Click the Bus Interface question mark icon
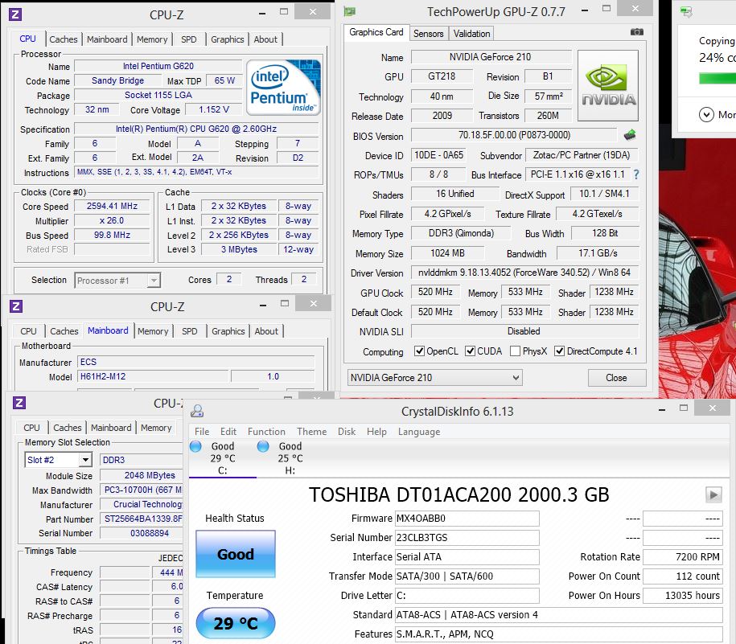This screenshot has height=644, width=736. 636,174
